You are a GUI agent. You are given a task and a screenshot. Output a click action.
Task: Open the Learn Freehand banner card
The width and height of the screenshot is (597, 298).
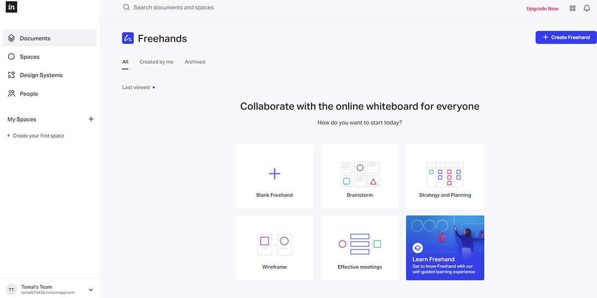445,248
